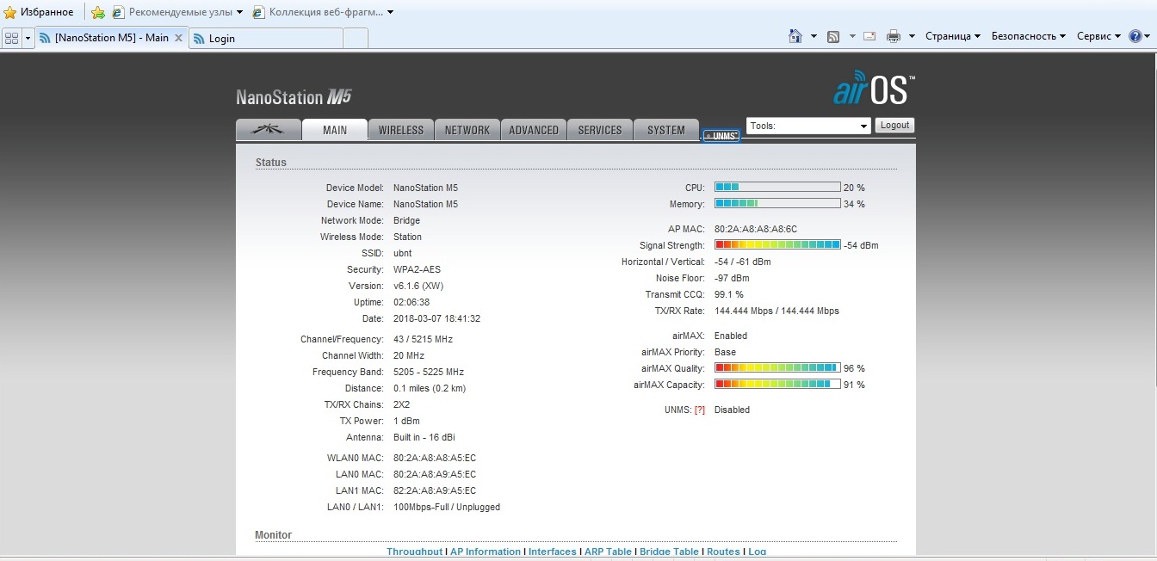Open the Ubiquiti logo tab

[268, 130]
